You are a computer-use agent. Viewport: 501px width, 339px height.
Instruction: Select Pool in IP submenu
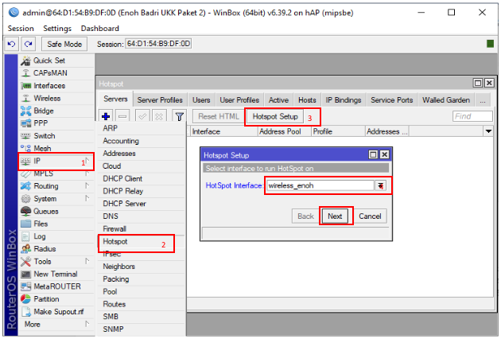pos(141,292)
